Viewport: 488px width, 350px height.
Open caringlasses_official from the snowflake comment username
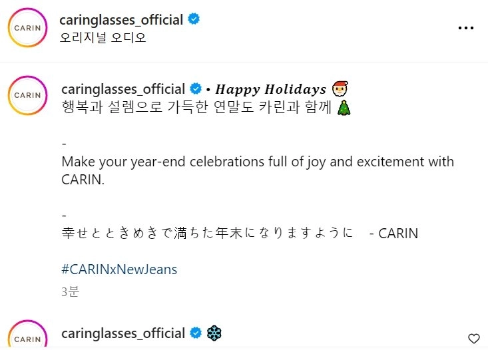click(x=122, y=333)
